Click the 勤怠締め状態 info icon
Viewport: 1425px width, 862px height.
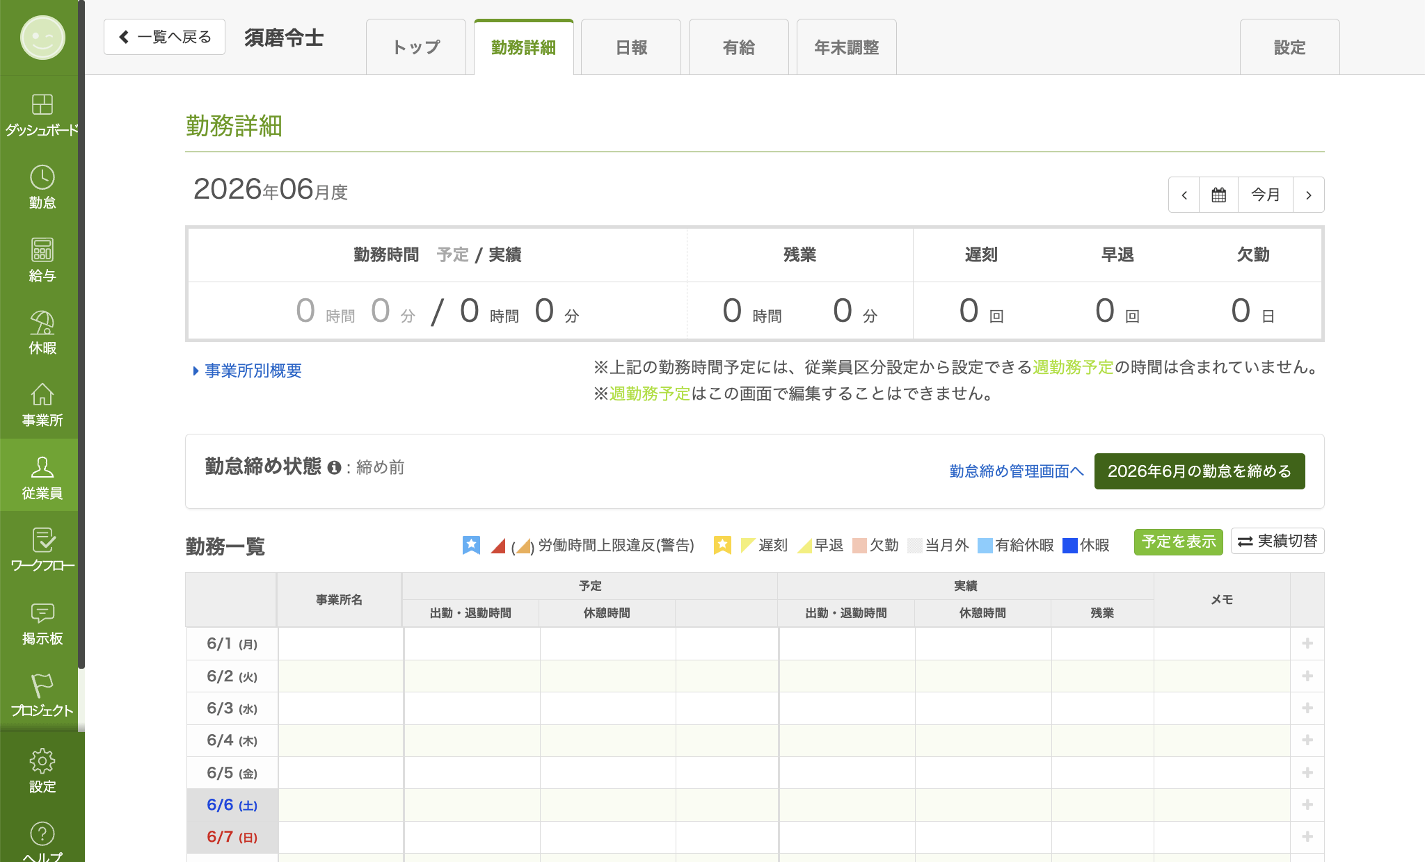point(334,468)
